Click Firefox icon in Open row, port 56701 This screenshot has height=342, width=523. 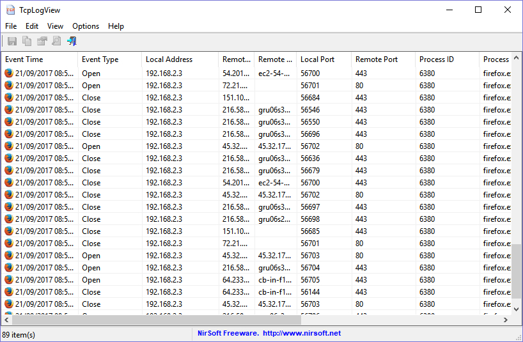[x=9, y=85]
